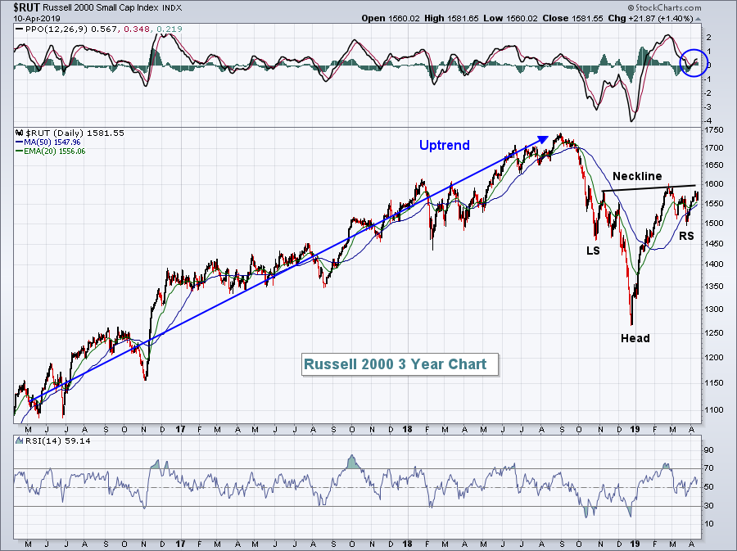Viewport: 737px width, 551px height.
Task: Click the LS left shoulder label
Action: pos(593,251)
